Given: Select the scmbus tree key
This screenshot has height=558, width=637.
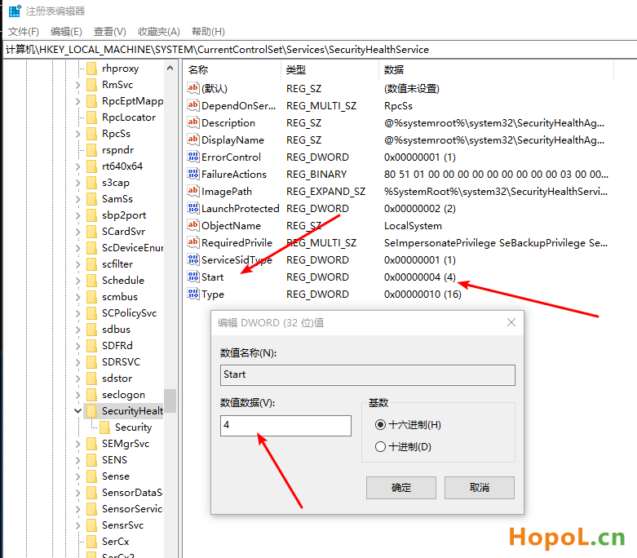Looking at the screenshot, I should click(120, 297).
